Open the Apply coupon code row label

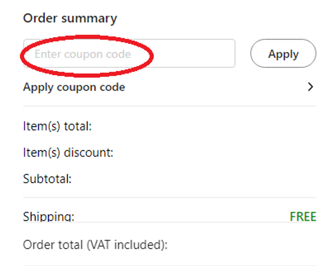tap(74, 87)
